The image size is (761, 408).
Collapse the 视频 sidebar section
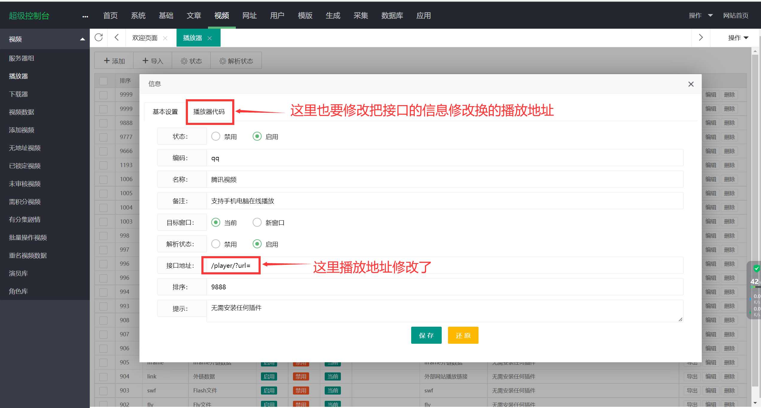coord(82,39)
